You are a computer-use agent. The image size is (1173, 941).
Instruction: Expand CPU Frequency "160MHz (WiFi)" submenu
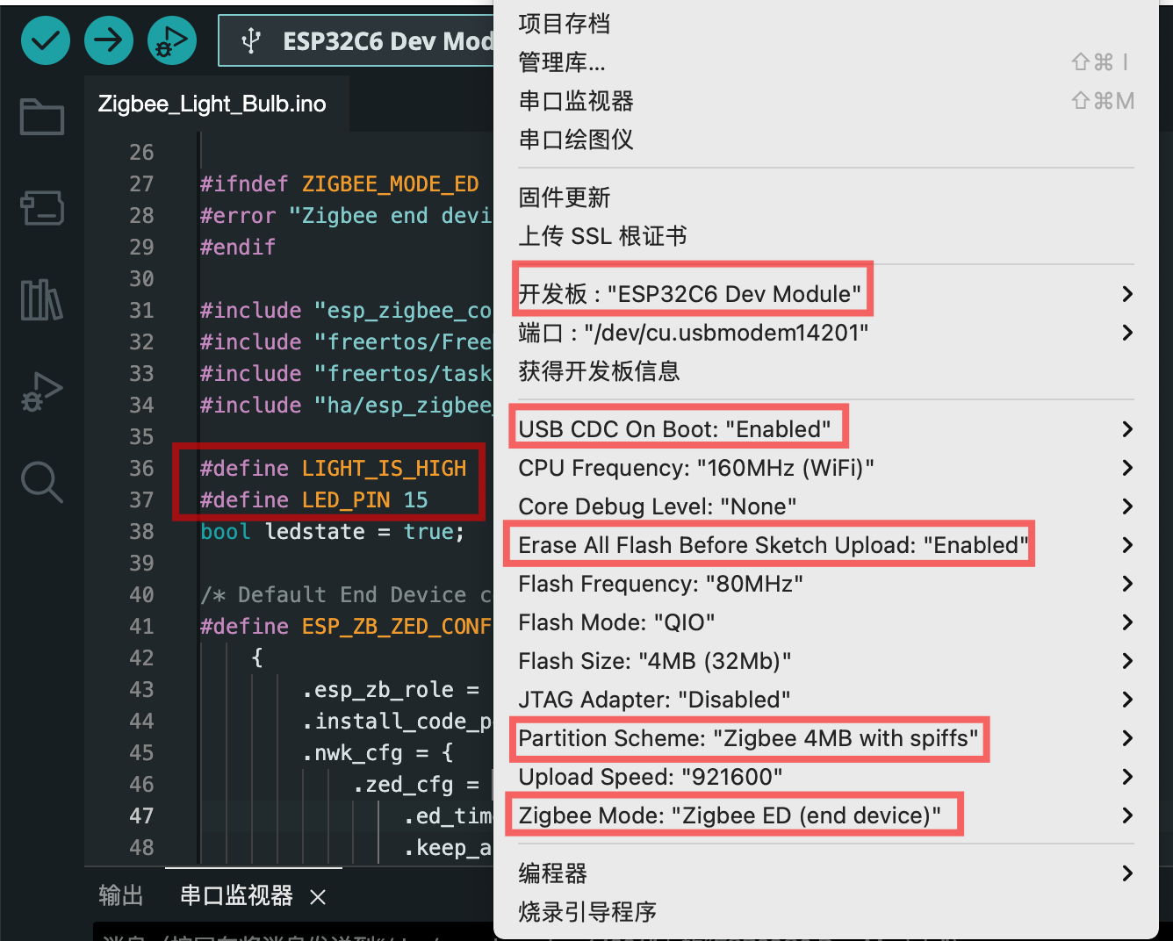click(x=825, y=468)
